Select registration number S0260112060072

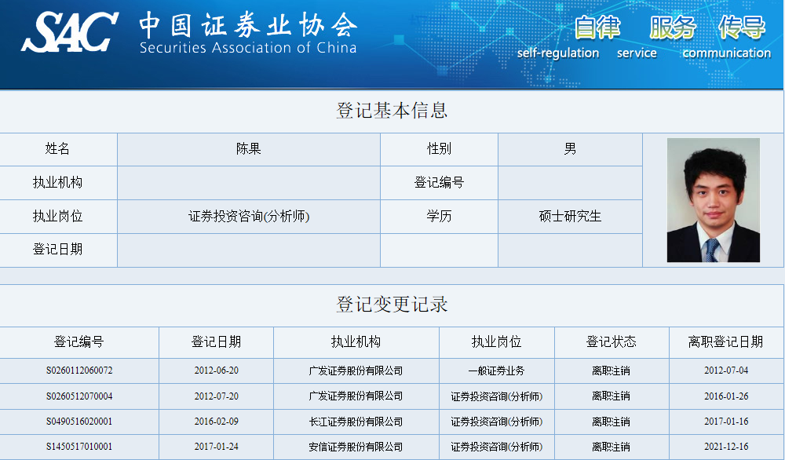(x=79, y=371)
